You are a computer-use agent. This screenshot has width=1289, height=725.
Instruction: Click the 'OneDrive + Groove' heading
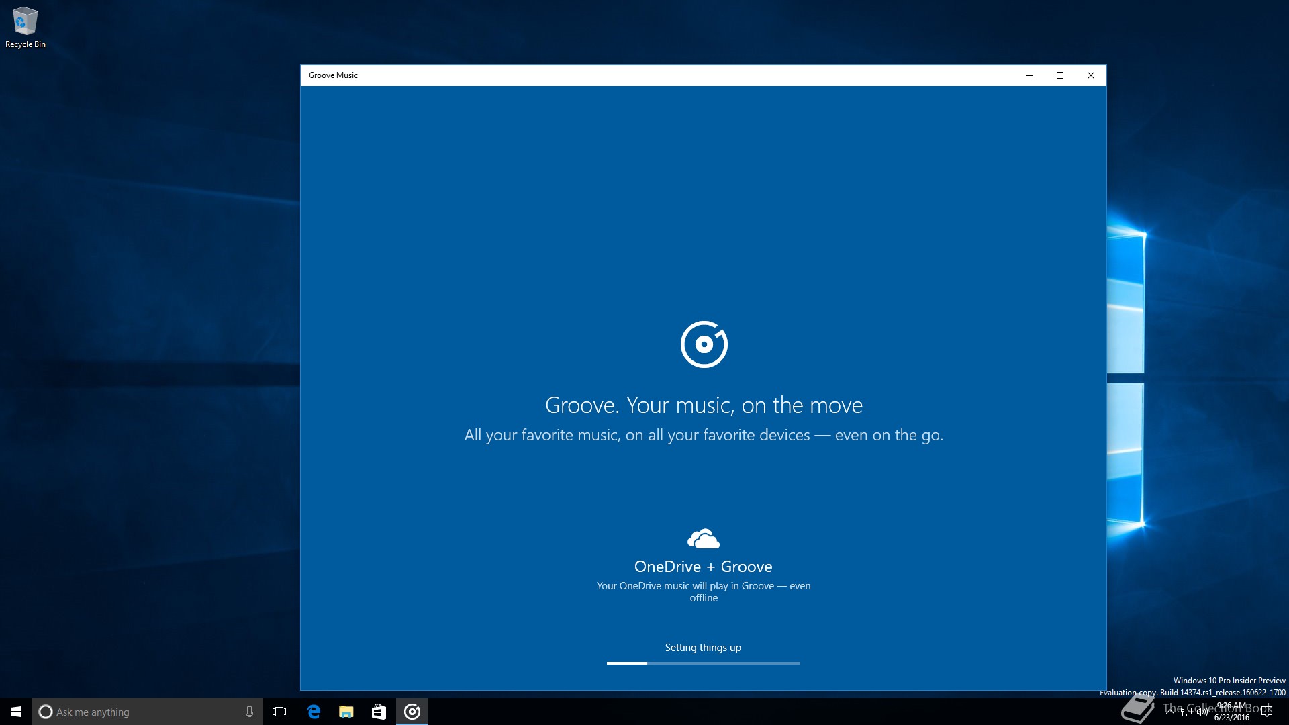click(x=704, y=567)
